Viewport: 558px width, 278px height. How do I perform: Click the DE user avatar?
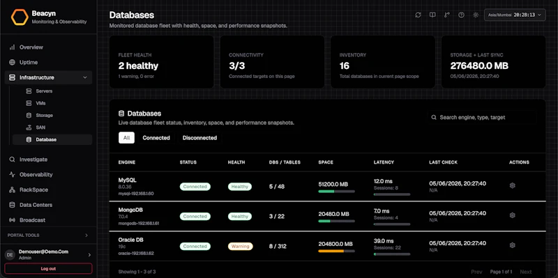point(10,254)
